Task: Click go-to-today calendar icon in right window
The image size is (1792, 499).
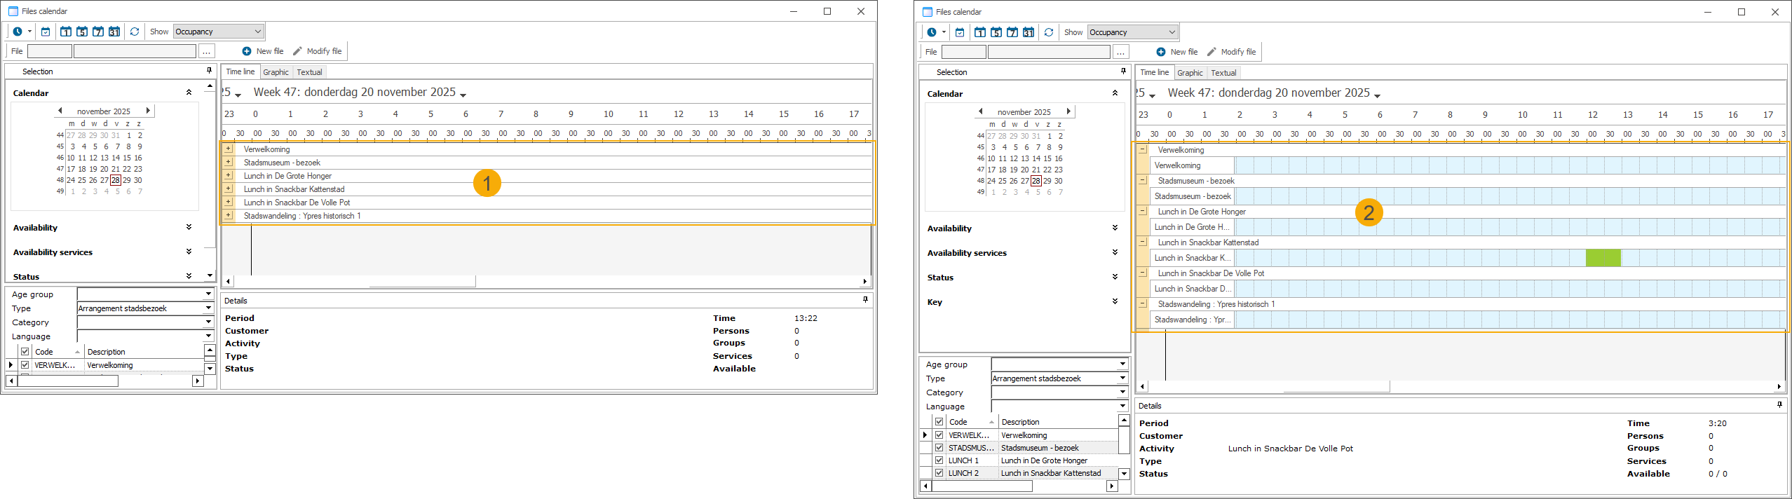Action: (x=960, y=32)
